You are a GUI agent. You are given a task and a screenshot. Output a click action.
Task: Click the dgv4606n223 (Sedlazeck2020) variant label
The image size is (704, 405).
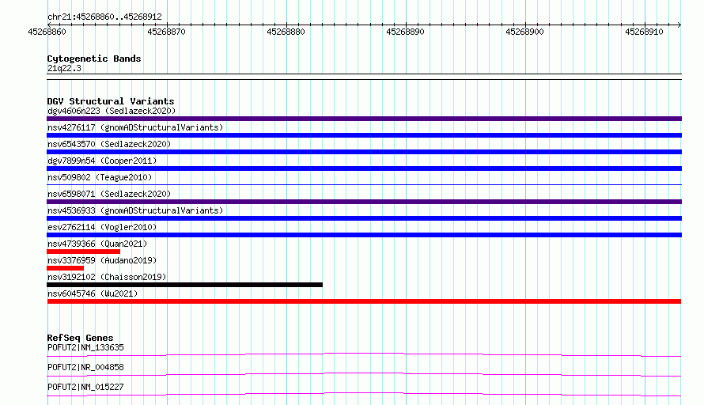point(112,111)
